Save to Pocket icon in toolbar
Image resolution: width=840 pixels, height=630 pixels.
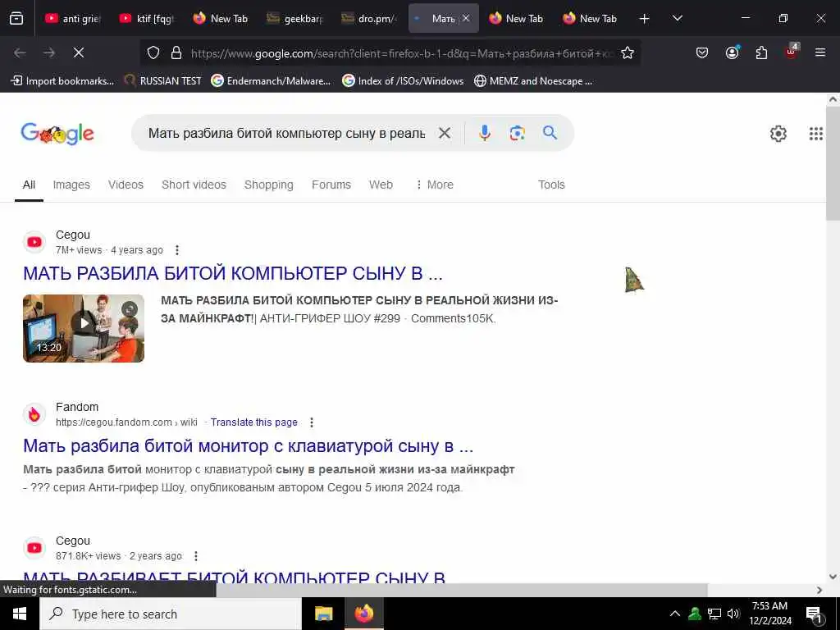[x=702, y=52]
